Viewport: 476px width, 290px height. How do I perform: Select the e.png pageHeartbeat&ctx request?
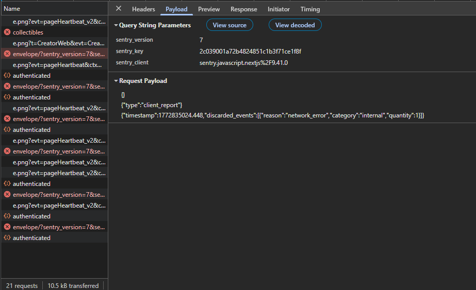coord(59,65)
